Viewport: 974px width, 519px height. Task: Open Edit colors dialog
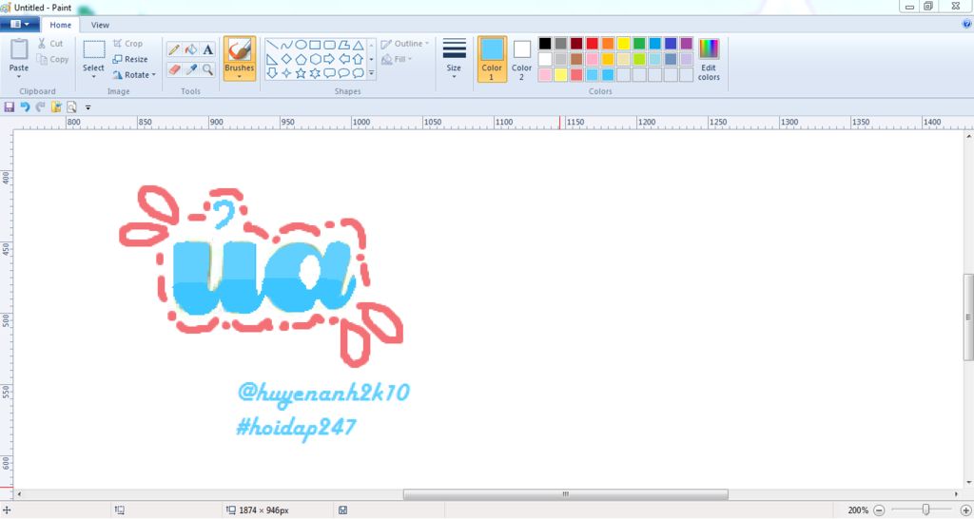tap(709, 60)
